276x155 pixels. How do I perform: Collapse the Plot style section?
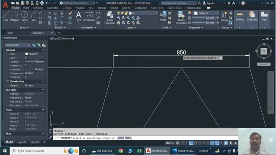pos(43,90)
